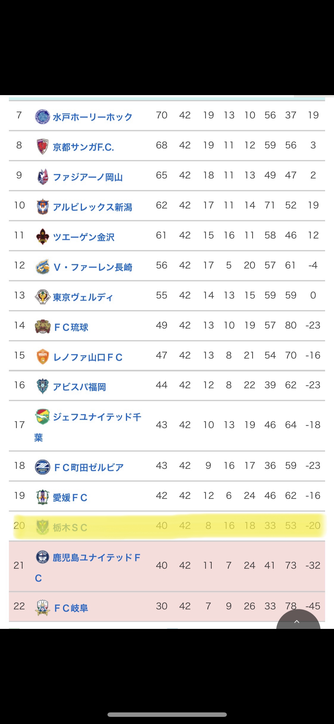Tap the V-Varen Nagasaki team logo
This screenshot has height=724, width=334.
point(42,267)
